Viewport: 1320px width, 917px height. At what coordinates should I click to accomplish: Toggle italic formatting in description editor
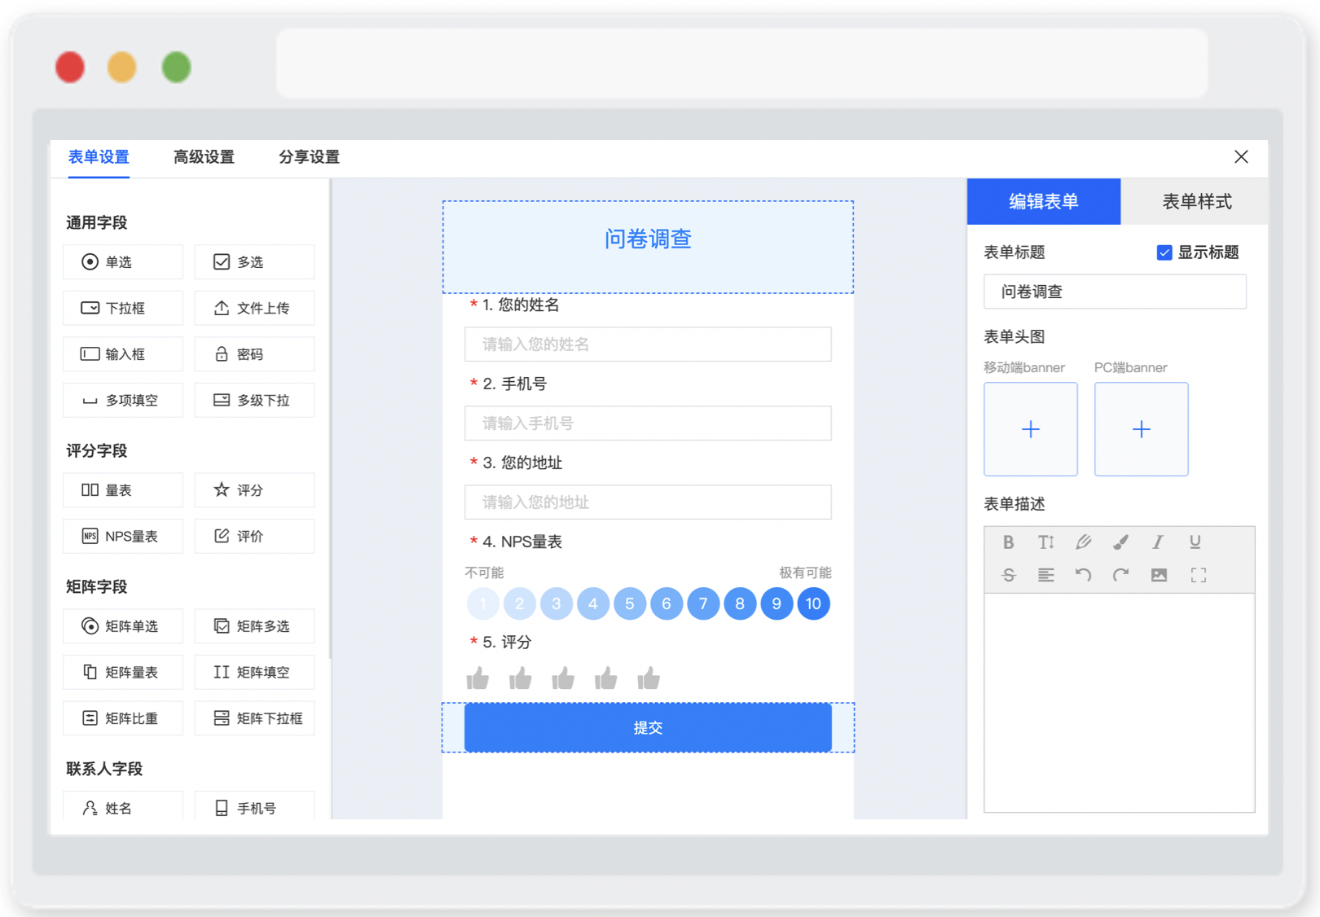click(1158, 542)
